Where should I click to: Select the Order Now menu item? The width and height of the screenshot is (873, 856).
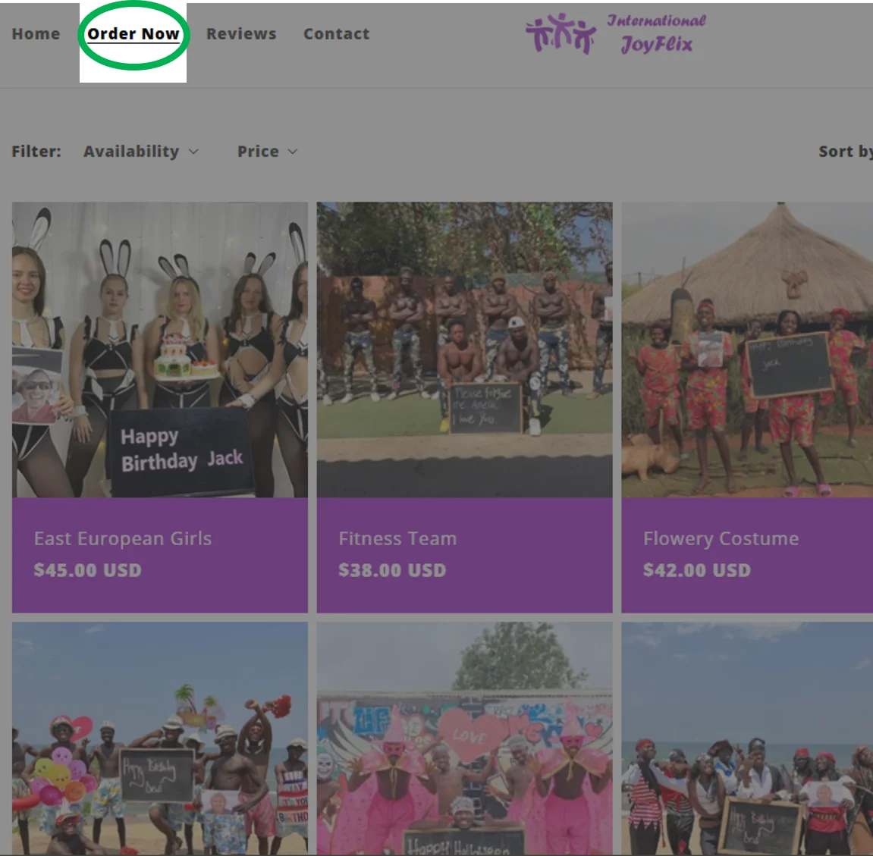pyautogui.click(x=133, y=34)
